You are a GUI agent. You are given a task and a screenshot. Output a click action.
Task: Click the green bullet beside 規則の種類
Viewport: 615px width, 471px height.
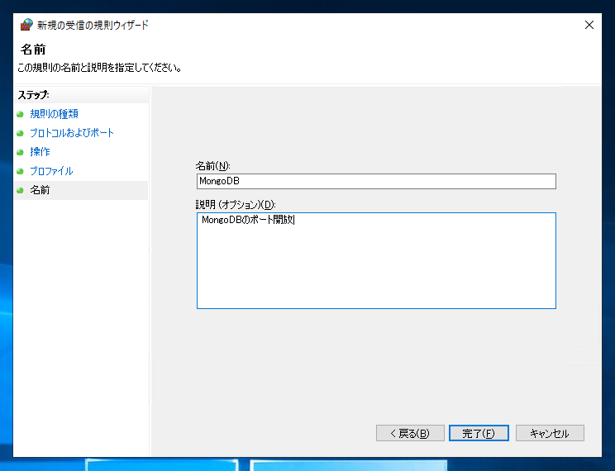21,114
